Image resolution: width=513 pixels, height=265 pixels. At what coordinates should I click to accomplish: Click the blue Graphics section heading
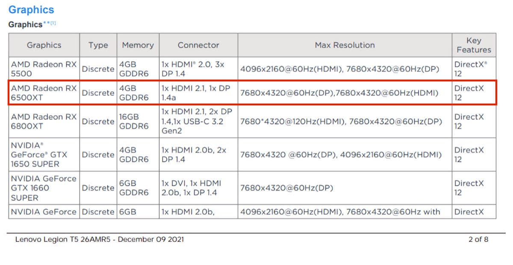pyautogui.click(x=31, y=10)
